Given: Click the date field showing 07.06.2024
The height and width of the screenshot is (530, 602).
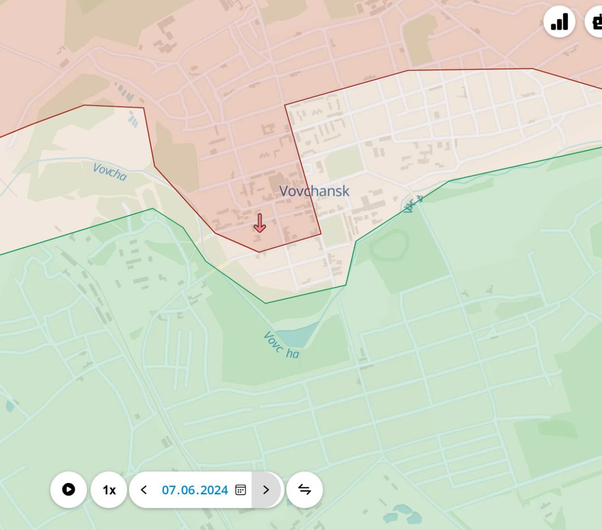Looking at the screenshot, I should point(195,490).
